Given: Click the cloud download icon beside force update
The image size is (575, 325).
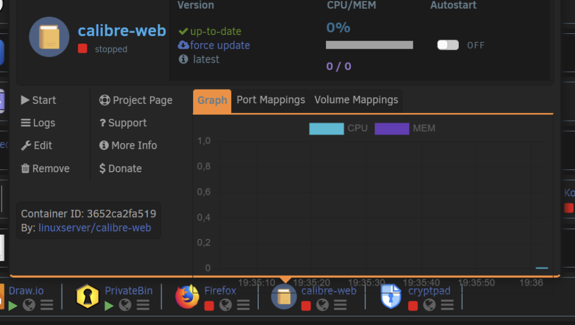Looking at the screenshot, I should click(183, 45).
